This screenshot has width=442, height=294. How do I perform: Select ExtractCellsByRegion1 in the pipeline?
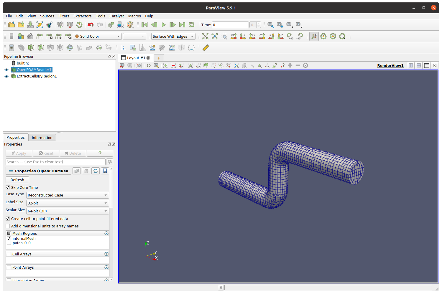[x=37, y=76]
